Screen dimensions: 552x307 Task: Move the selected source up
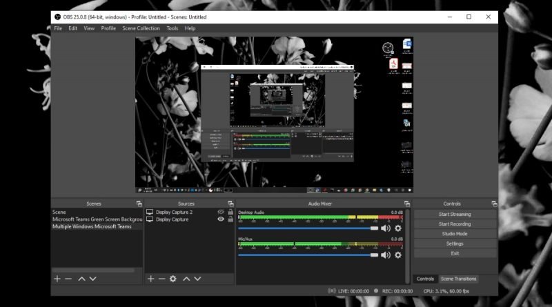[x=186, y=279]
